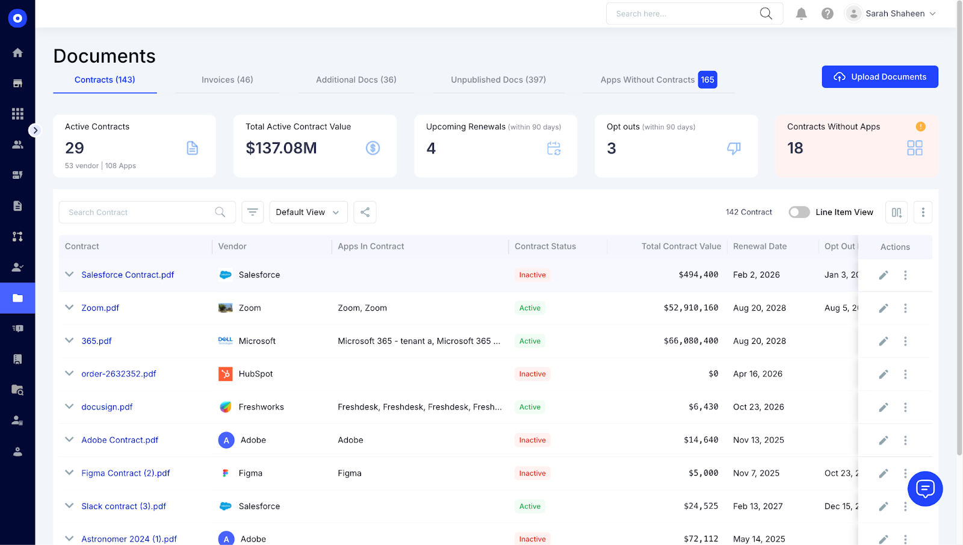This screenshot has width=963, height=545.
Task: Click the help question mark icon
Action: [827, 13]
